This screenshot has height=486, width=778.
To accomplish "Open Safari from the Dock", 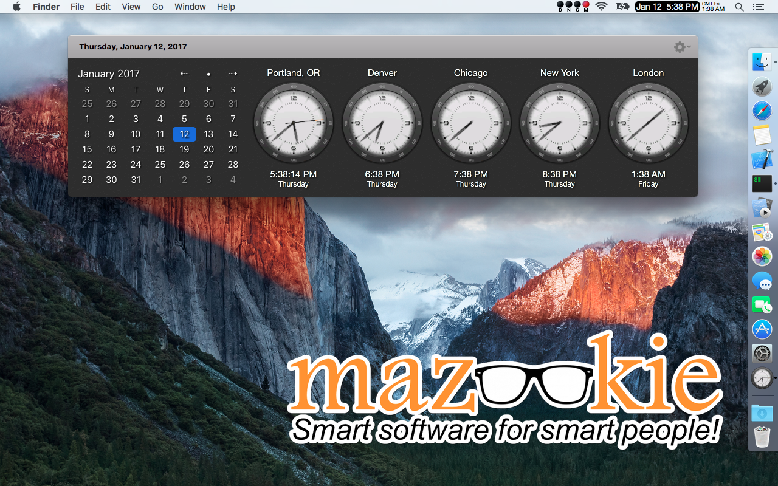I will point(762,111).
